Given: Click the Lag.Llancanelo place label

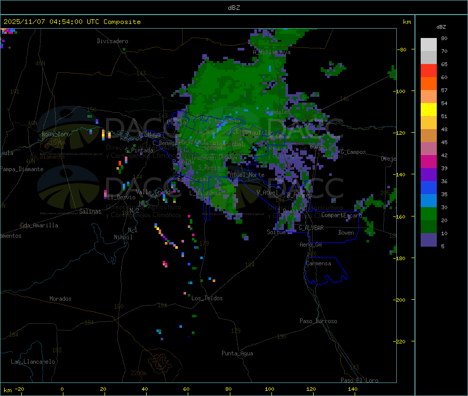Looking at the screenshot, I should pos(33,362).
